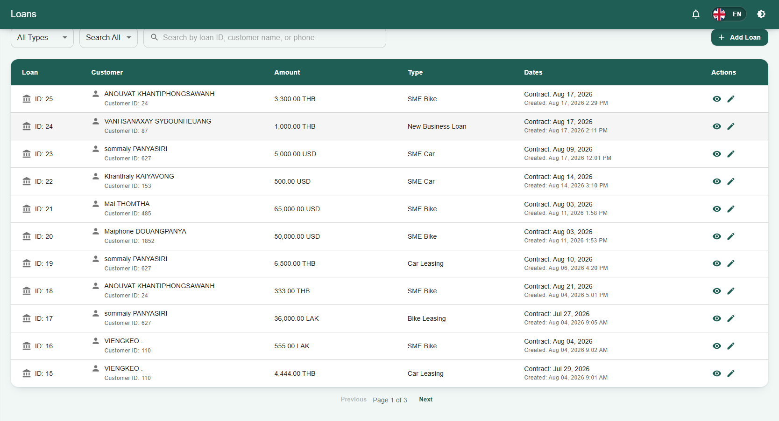The width and height of the screenshot is (779, 421).
Task: View loan ID 21 details
Action: coord(717,209)
